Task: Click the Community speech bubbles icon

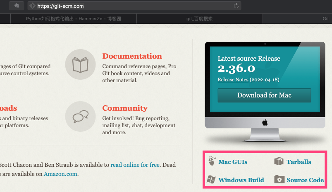Action: [x=80, y=116]
